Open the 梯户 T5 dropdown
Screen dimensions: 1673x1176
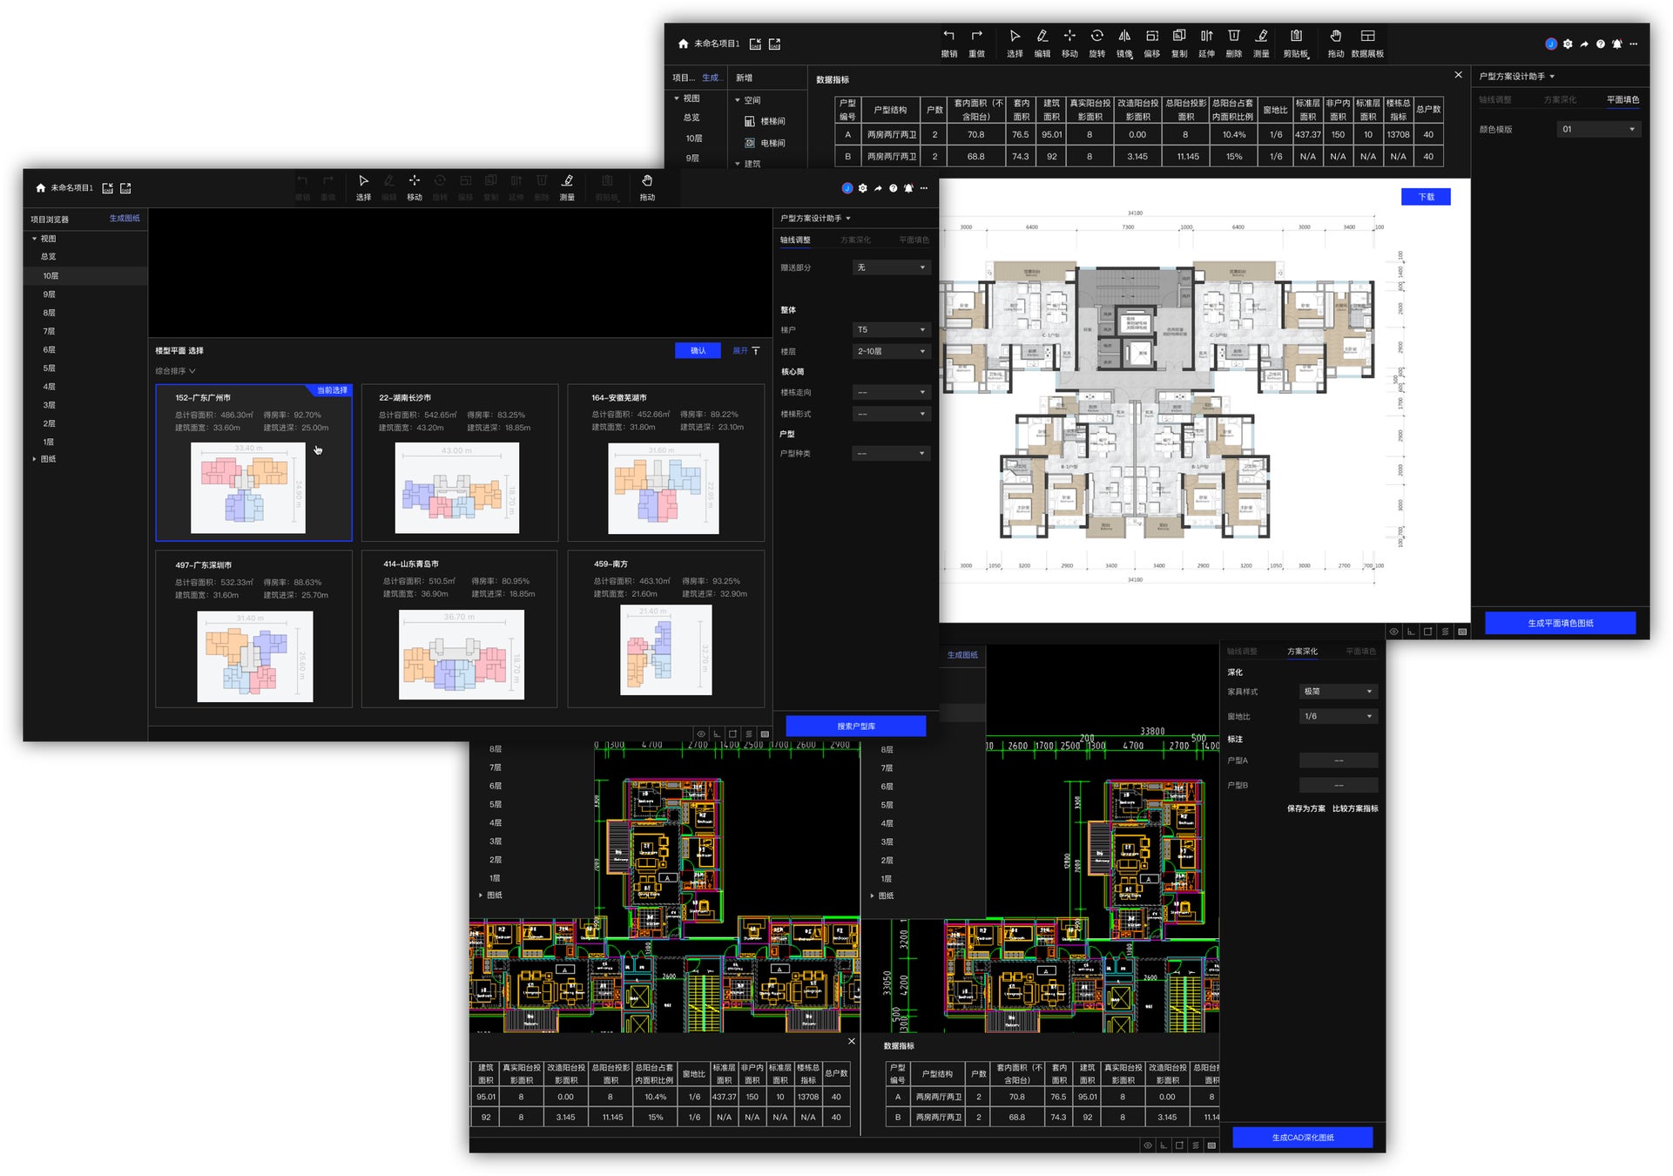pyautogui.click(x=891, y=329)
